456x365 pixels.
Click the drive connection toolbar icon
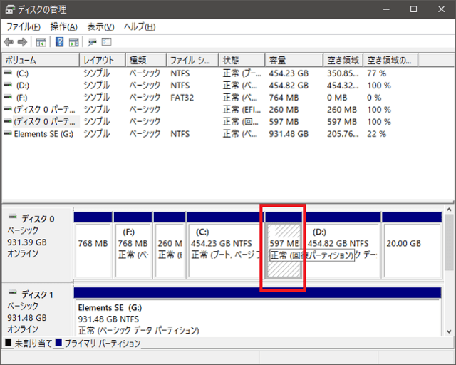point(93,42)
